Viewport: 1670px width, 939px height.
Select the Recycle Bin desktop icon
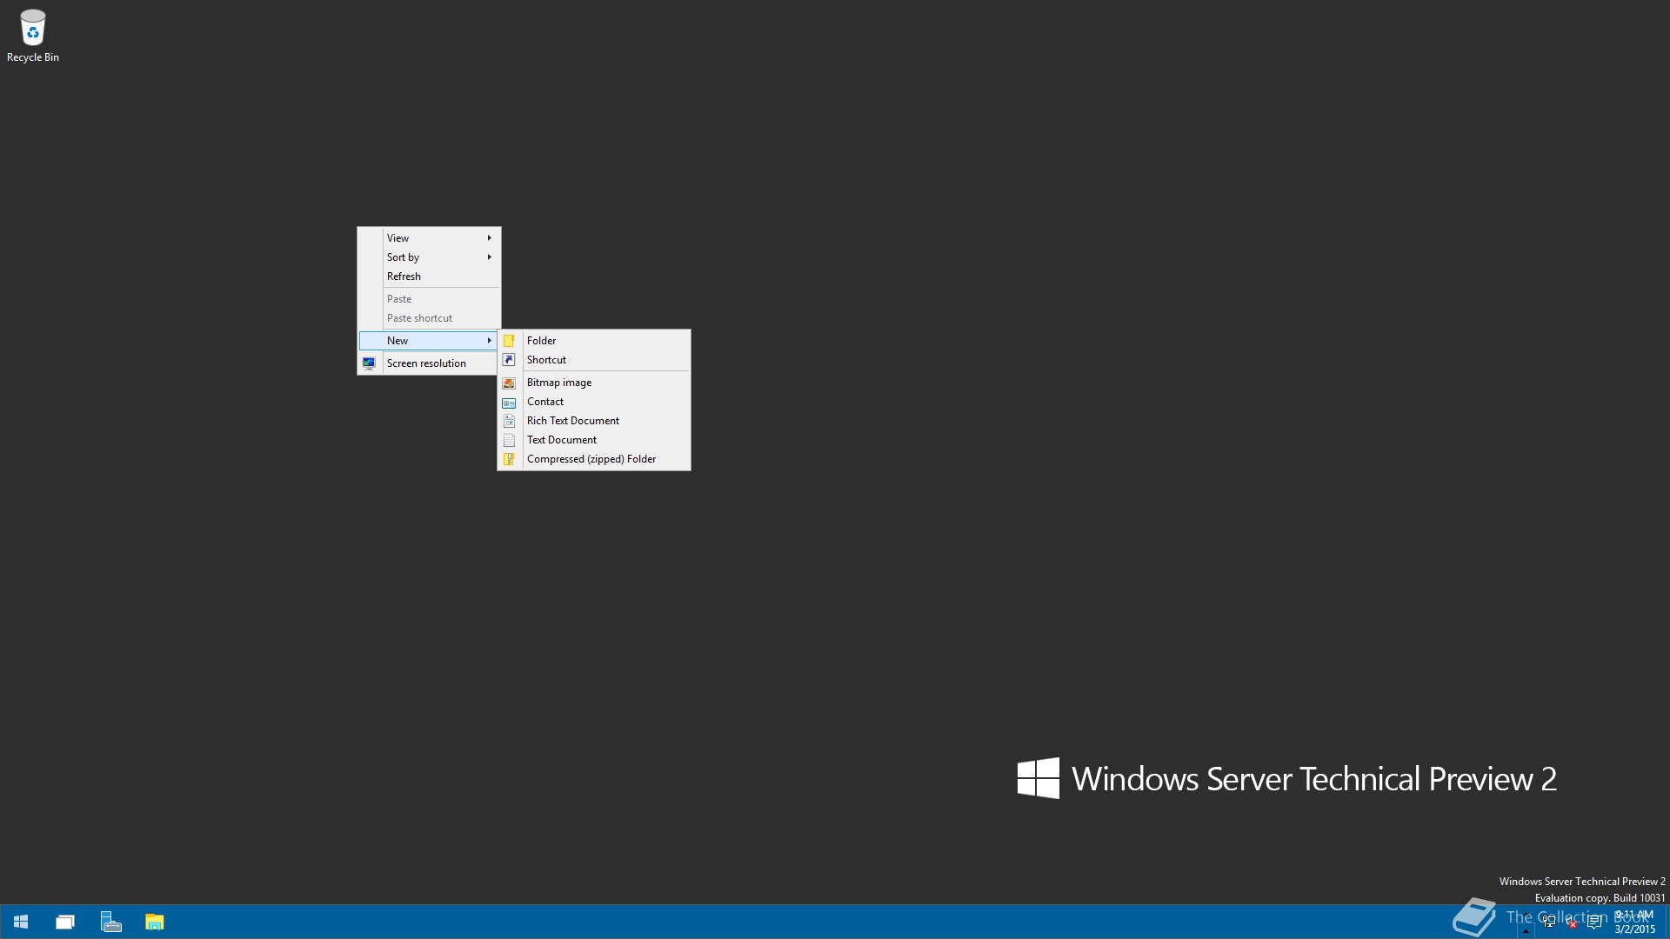(33, 37)
